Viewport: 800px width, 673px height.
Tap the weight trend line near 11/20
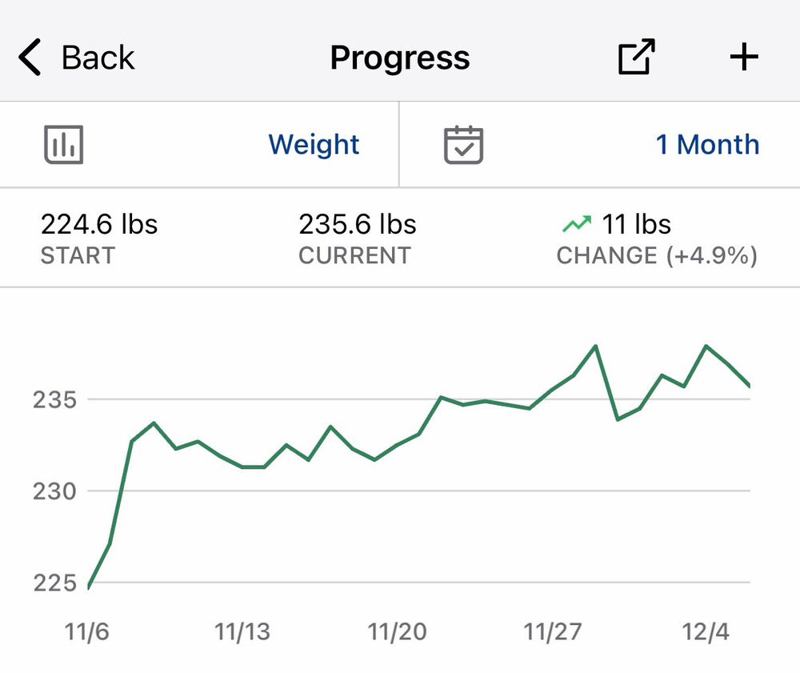tap(398, 446)
